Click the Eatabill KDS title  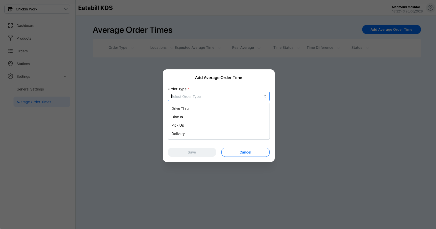96,8
